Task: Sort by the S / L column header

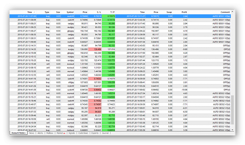Action: 95,12
